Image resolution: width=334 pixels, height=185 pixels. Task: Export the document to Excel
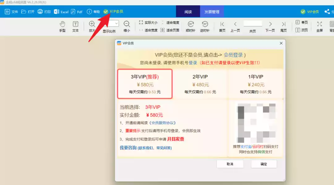coord(61,12)
